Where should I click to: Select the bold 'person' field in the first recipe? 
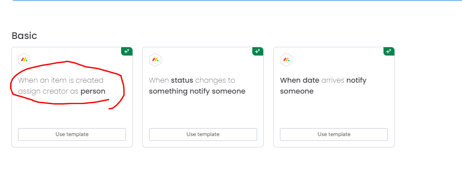pyautogui.click(x=93, y=91)
